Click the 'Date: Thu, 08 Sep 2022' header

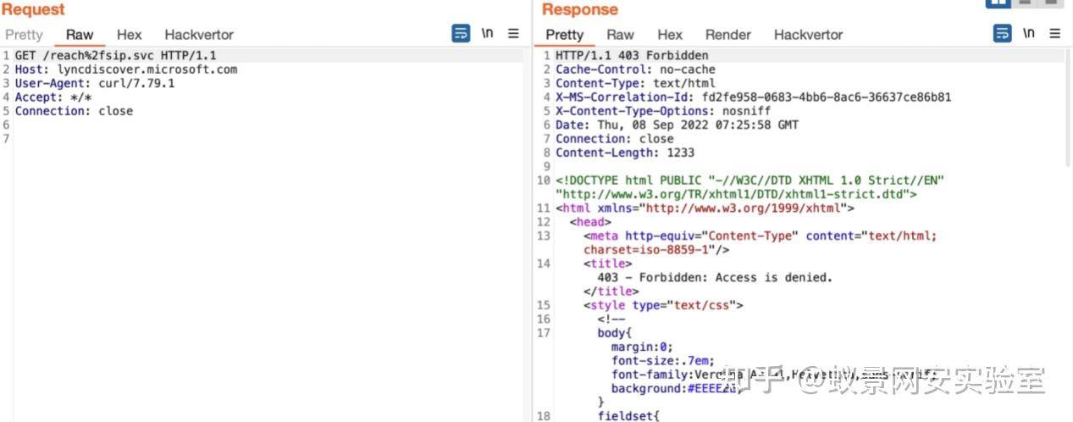(677, 125)
